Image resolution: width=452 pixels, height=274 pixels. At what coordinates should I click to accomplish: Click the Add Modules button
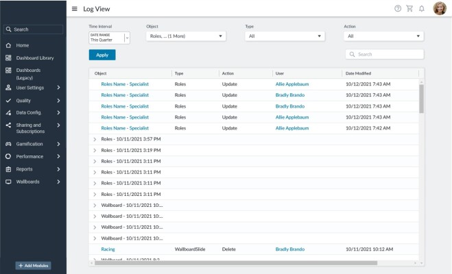pos(33,265)
